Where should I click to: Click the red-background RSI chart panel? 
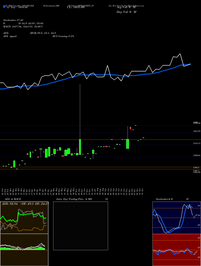(176, 250)
